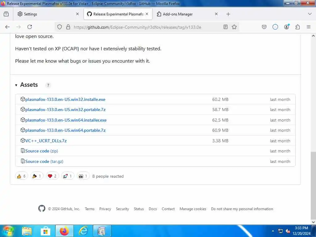Open the Windows Start button
The width and height of the screenshot is (316, 237).
coord(8,231)
